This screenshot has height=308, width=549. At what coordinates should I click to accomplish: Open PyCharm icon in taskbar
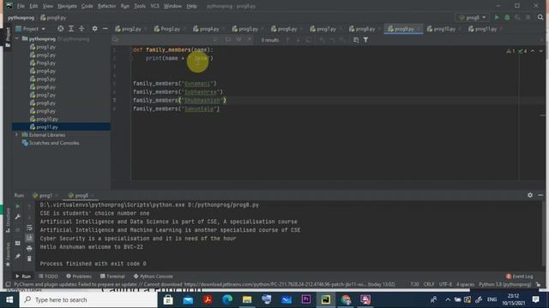click(x=326, y=299)
